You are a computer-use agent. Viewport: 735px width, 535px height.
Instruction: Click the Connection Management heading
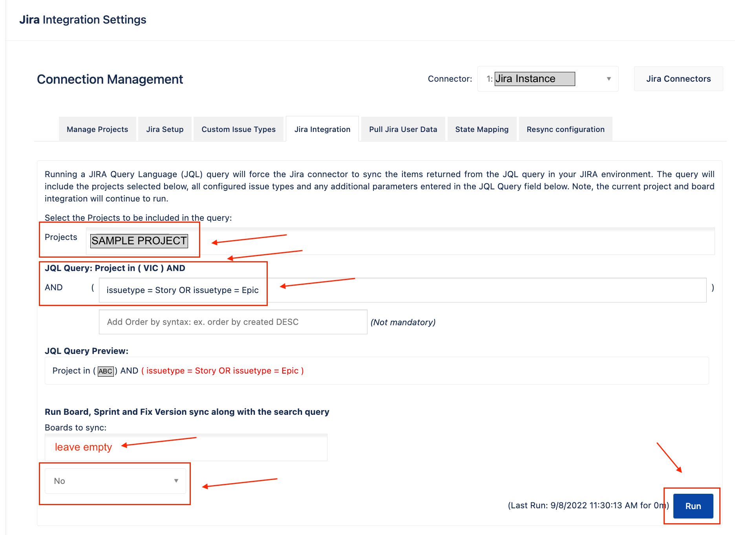point(110,79)
